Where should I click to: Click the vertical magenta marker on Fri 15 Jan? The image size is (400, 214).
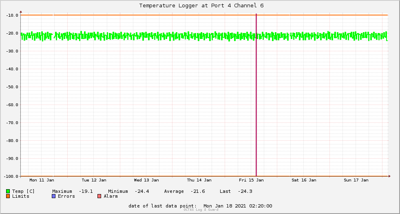tap(256, 96)
